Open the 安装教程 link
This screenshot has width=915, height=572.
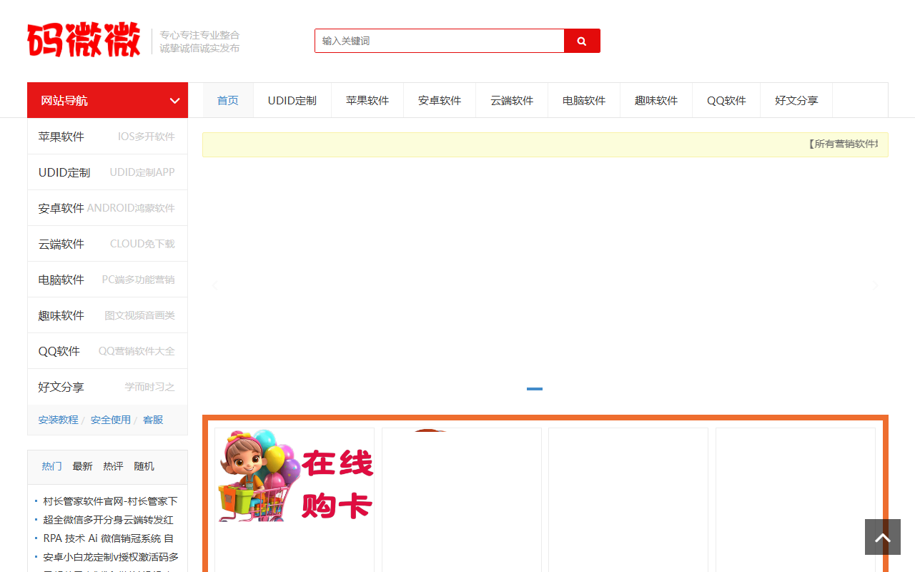[x=58, y=420]
